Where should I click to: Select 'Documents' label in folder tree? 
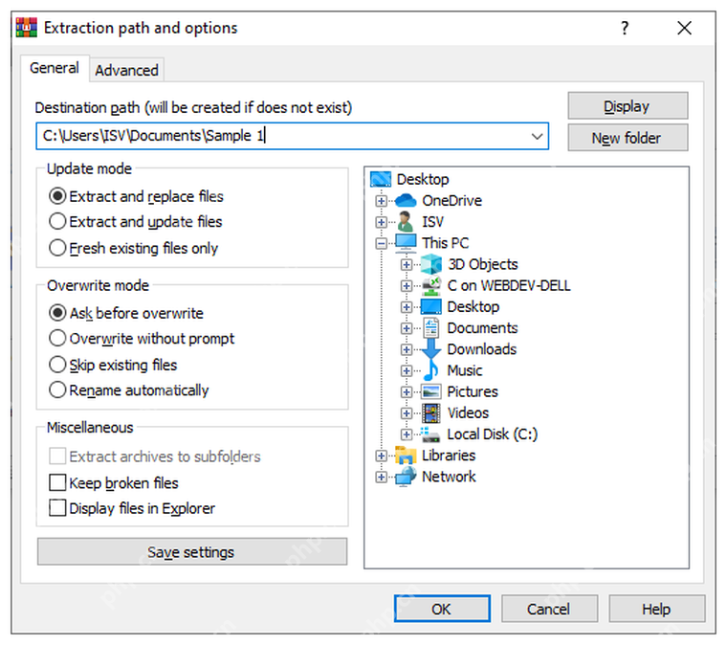pyautogui.click(x=482, y=328)
